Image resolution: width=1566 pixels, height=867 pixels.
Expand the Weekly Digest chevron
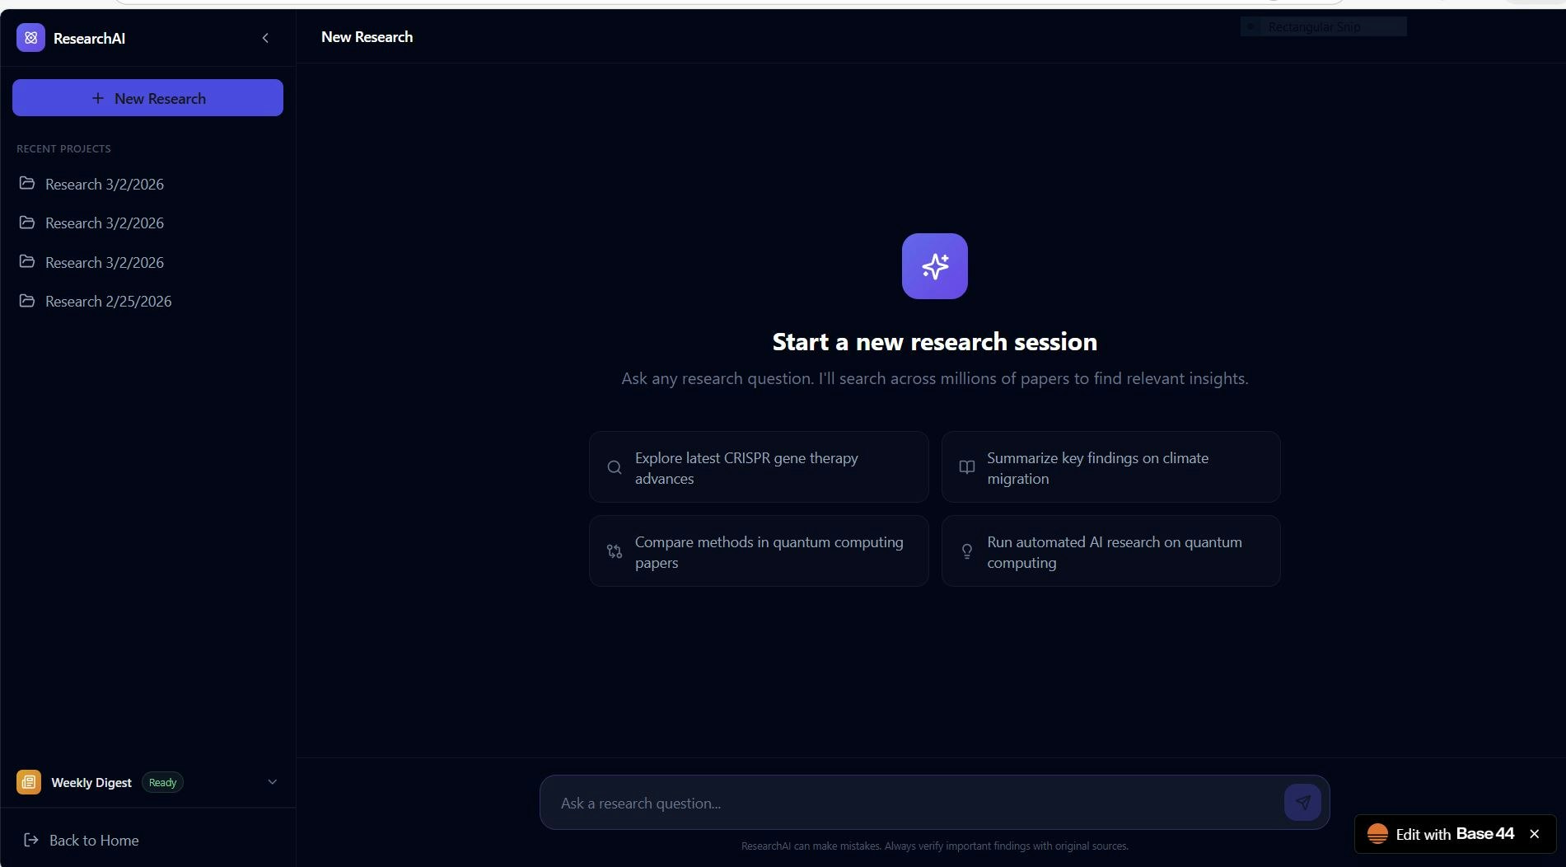(273, 782)
